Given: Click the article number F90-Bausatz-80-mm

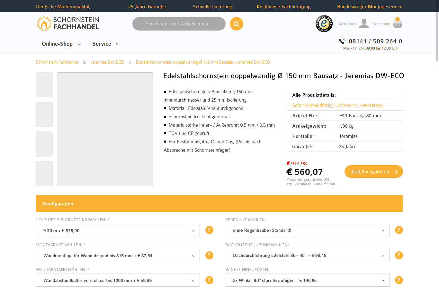Looking at the screenshot, I should pos(360,116).
